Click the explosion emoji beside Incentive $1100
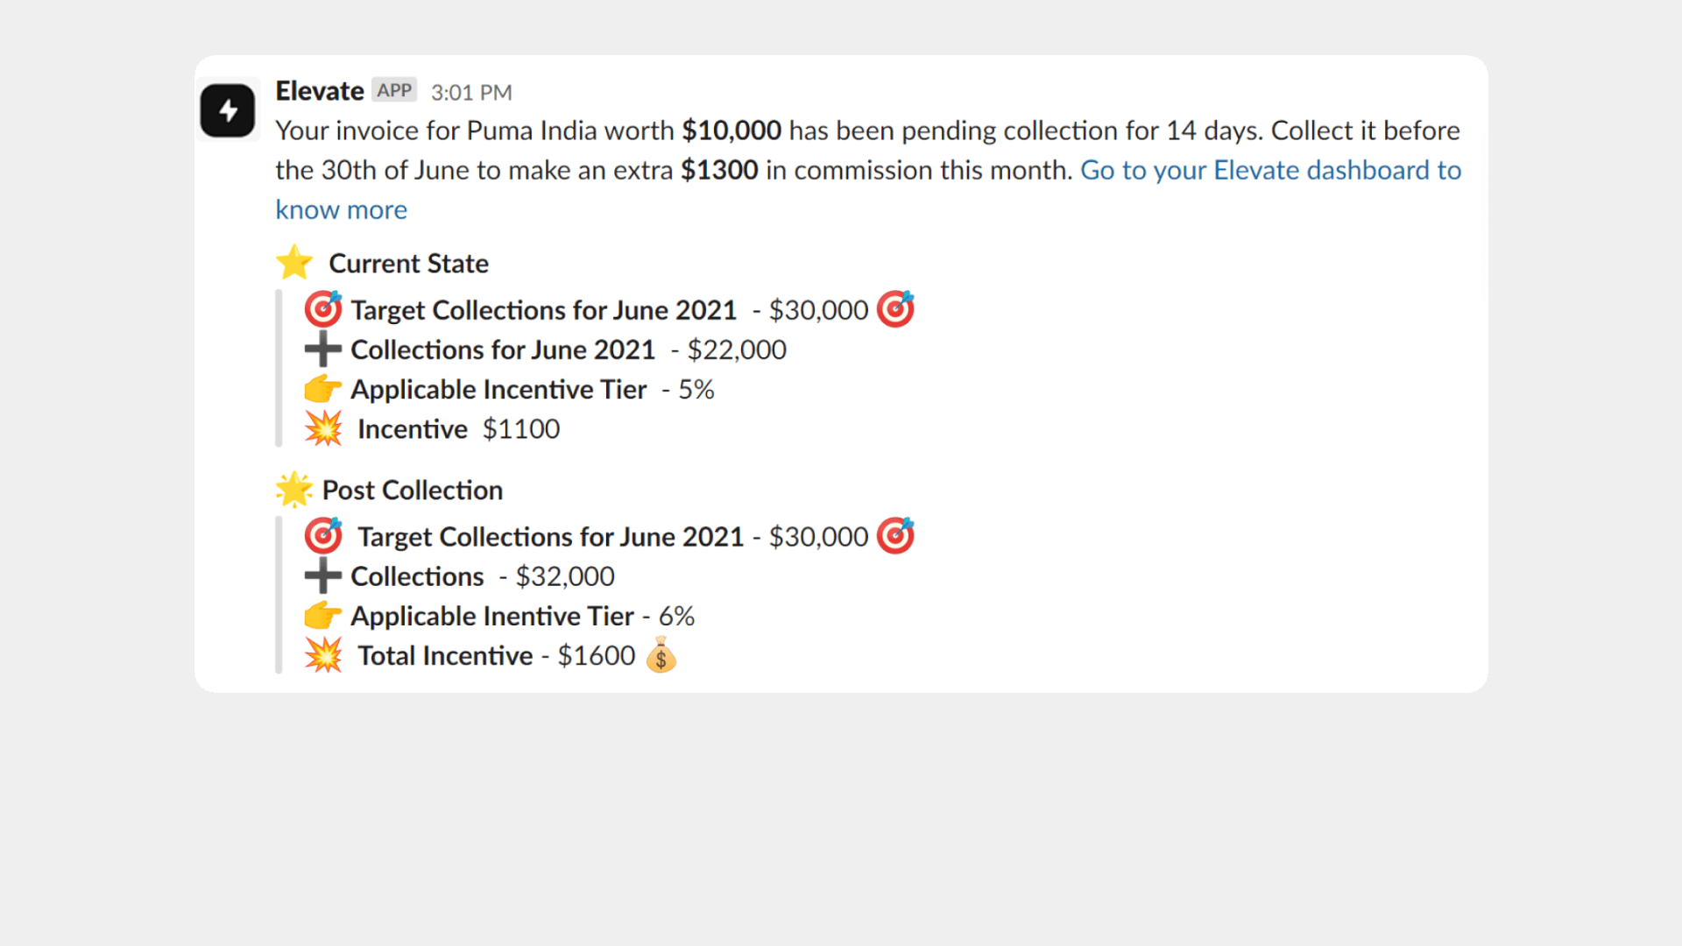The width and height of the screenshot is (1682, 946). (323, 428)
